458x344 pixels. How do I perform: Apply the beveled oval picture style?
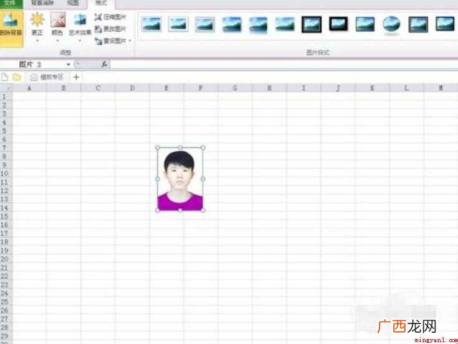[391, 24]
